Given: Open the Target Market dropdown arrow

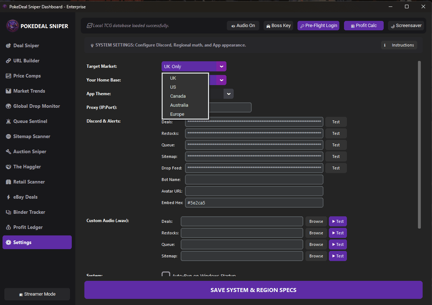Looking at the screenshot, I should [221, 67].
